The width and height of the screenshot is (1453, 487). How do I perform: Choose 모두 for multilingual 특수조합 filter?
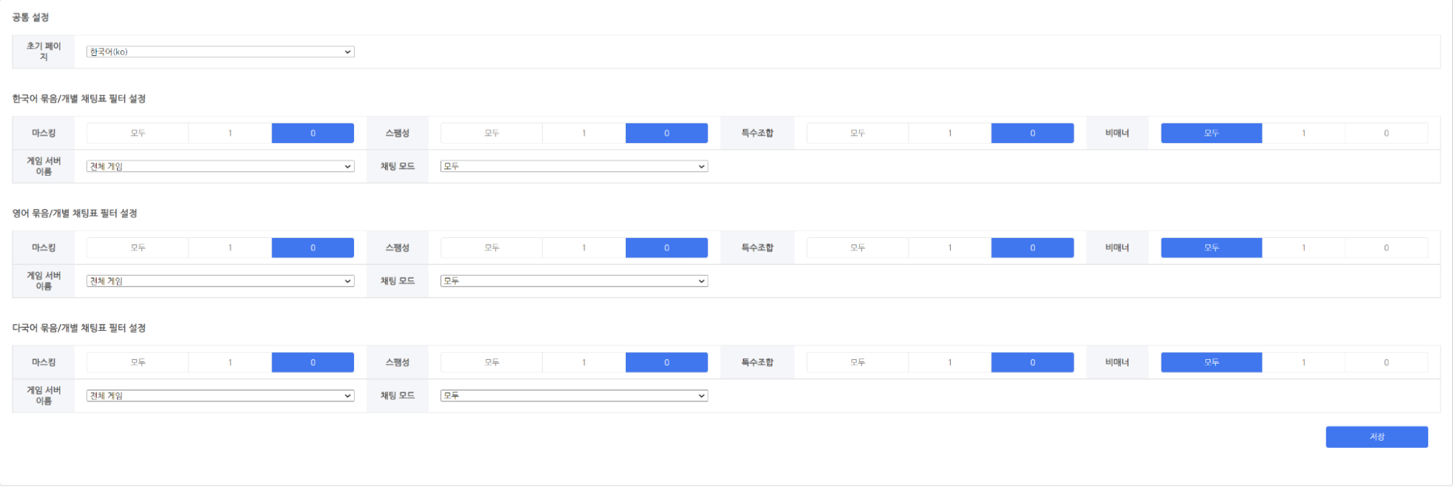[x=858, y=362]
